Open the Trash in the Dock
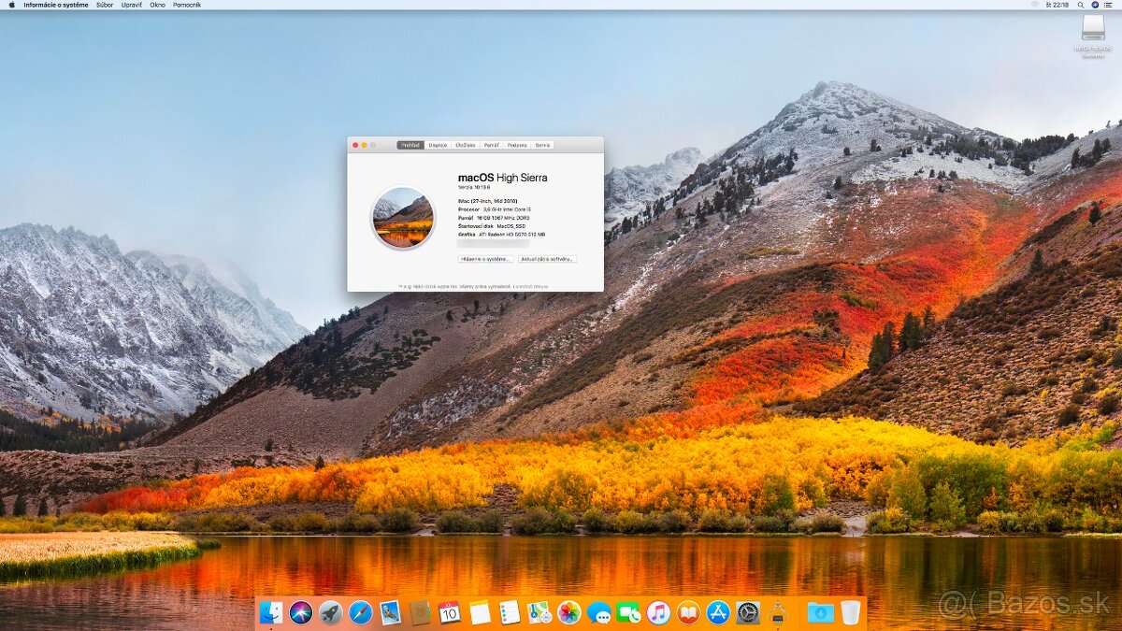Image resolution: width=1122 pixels, height=631 pixels. 850,612
